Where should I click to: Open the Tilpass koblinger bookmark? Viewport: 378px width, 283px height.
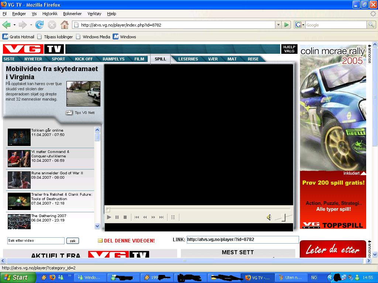55,37
